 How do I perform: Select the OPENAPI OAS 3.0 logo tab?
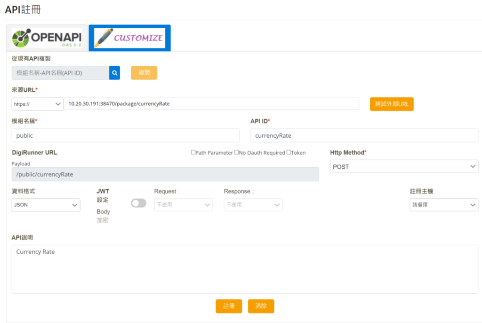46,38
